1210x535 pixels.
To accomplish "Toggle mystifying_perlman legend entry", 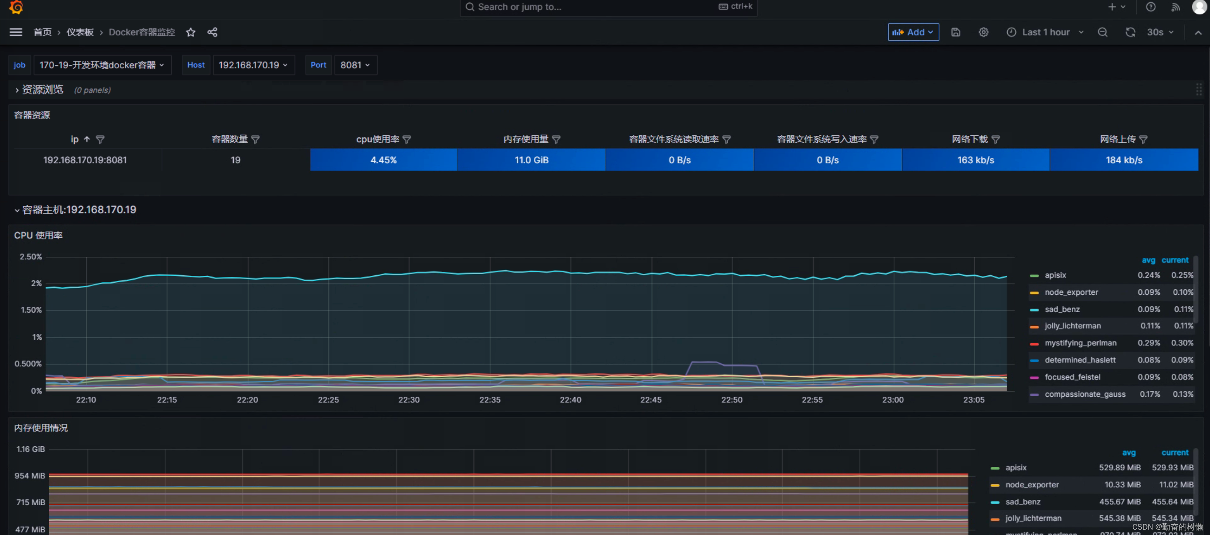I will pos(1079,342).
